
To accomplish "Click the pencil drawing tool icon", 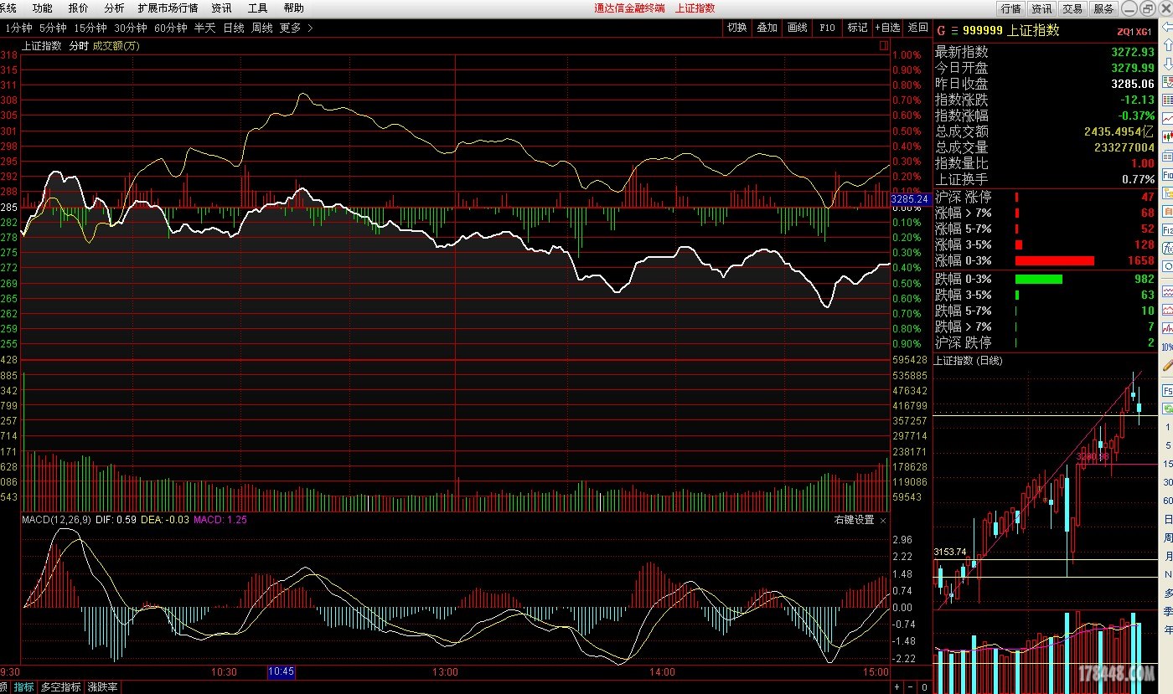I will [x=1167, y=364].
